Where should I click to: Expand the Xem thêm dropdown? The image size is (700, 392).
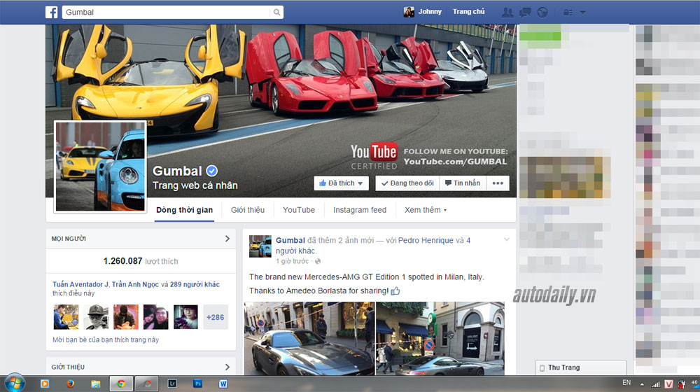click(x=425, y=210)
